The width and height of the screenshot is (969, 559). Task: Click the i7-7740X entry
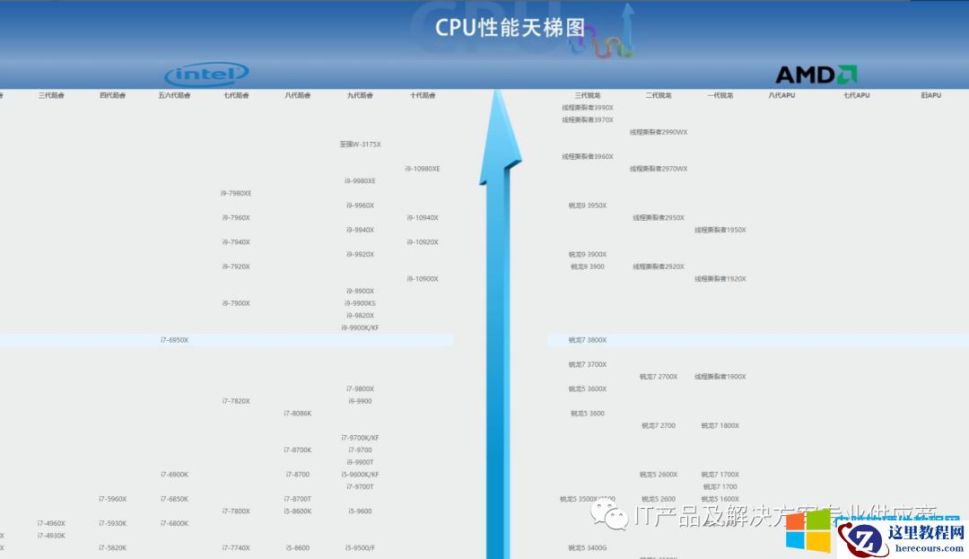pyautogui.click(x=236, y=548)
